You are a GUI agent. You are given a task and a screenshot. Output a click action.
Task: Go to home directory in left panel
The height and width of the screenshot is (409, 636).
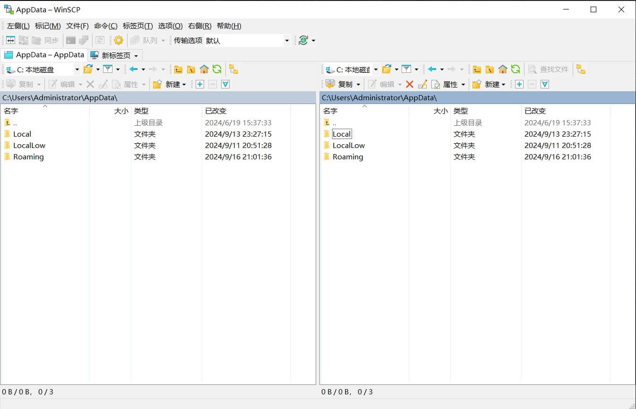click(x=204, y=70)
